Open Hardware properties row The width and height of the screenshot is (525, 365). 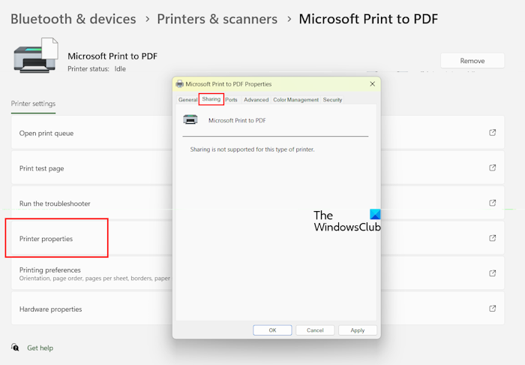(258, 309)
